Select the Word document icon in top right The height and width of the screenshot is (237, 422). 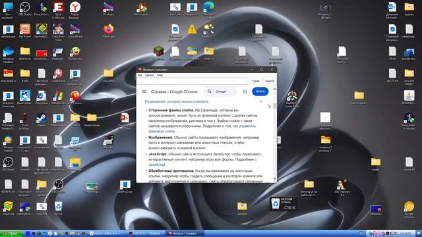(x=392, y=11)
